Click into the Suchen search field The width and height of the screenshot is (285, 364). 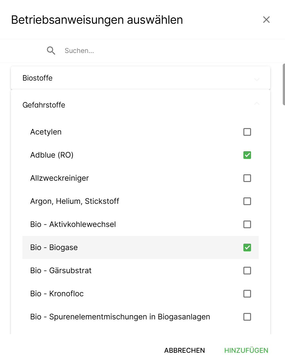(x=160, y=51)
